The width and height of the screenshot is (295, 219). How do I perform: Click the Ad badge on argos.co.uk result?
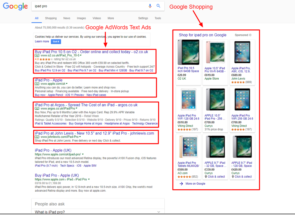37,108
